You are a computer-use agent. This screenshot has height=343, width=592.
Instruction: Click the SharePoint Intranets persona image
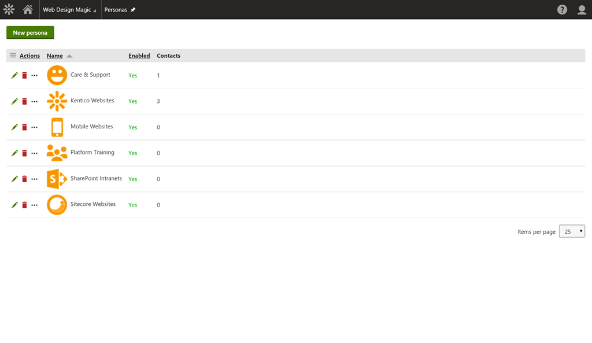(x=57, y=179)
